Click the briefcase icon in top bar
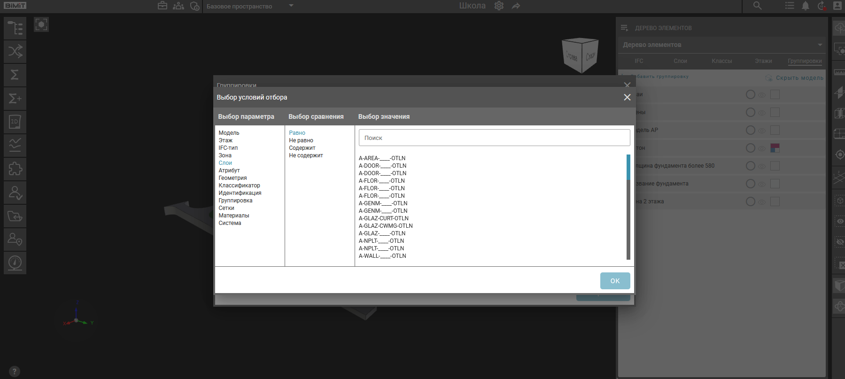 [x=163, y=6]
